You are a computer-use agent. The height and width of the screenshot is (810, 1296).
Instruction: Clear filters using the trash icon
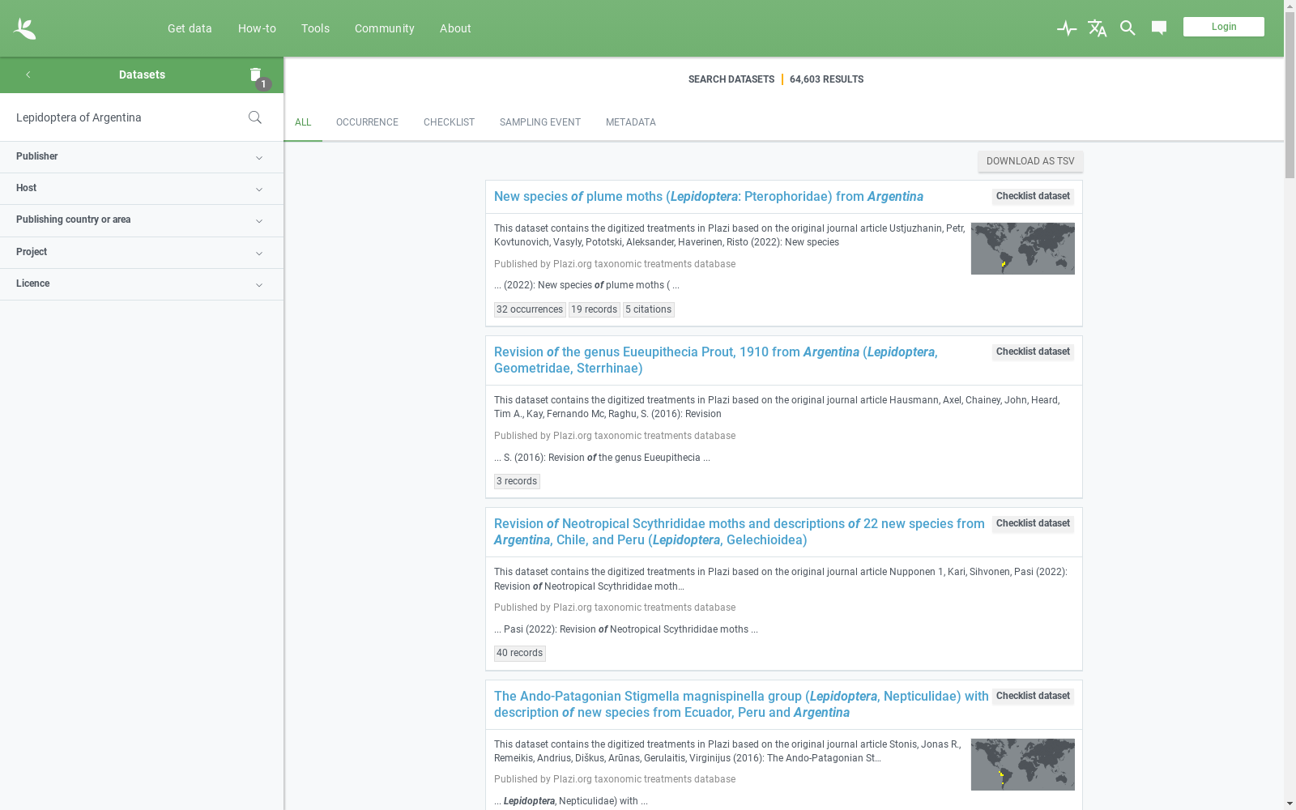coord(256,75)
